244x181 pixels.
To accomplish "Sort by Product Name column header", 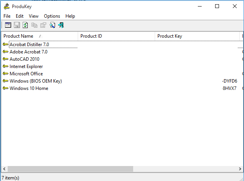I will [x=40, y=36].
